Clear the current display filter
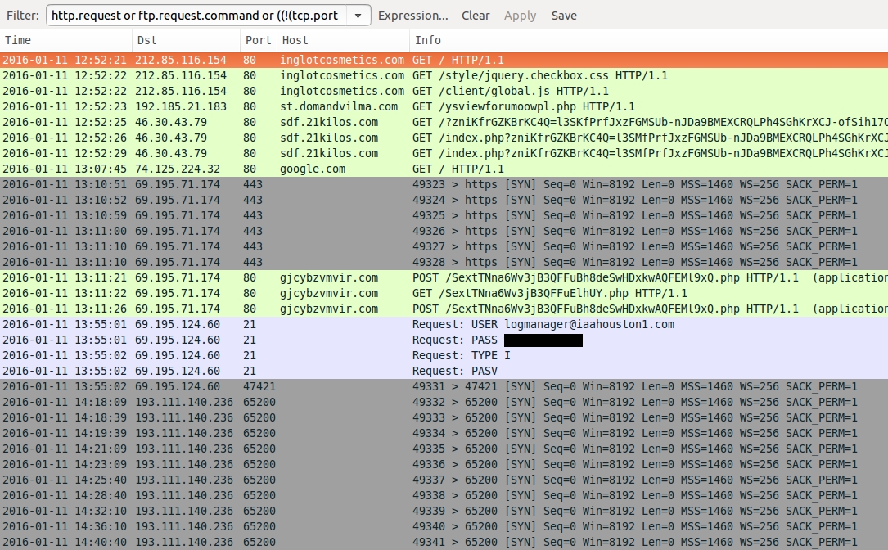 (476, 16)
